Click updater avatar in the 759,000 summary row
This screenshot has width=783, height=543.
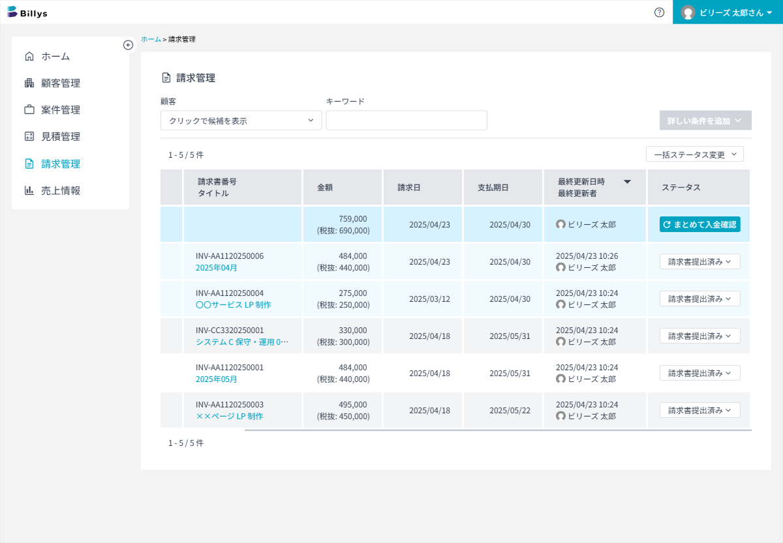[x=560, y=224]
